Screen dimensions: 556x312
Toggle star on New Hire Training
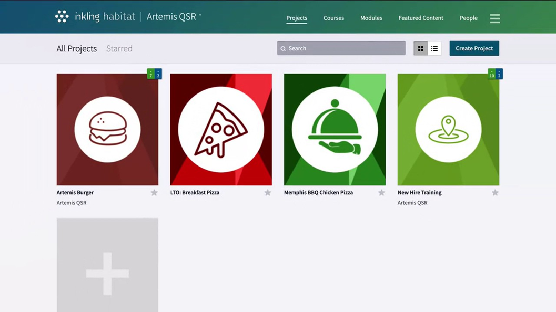click(495, 193)
